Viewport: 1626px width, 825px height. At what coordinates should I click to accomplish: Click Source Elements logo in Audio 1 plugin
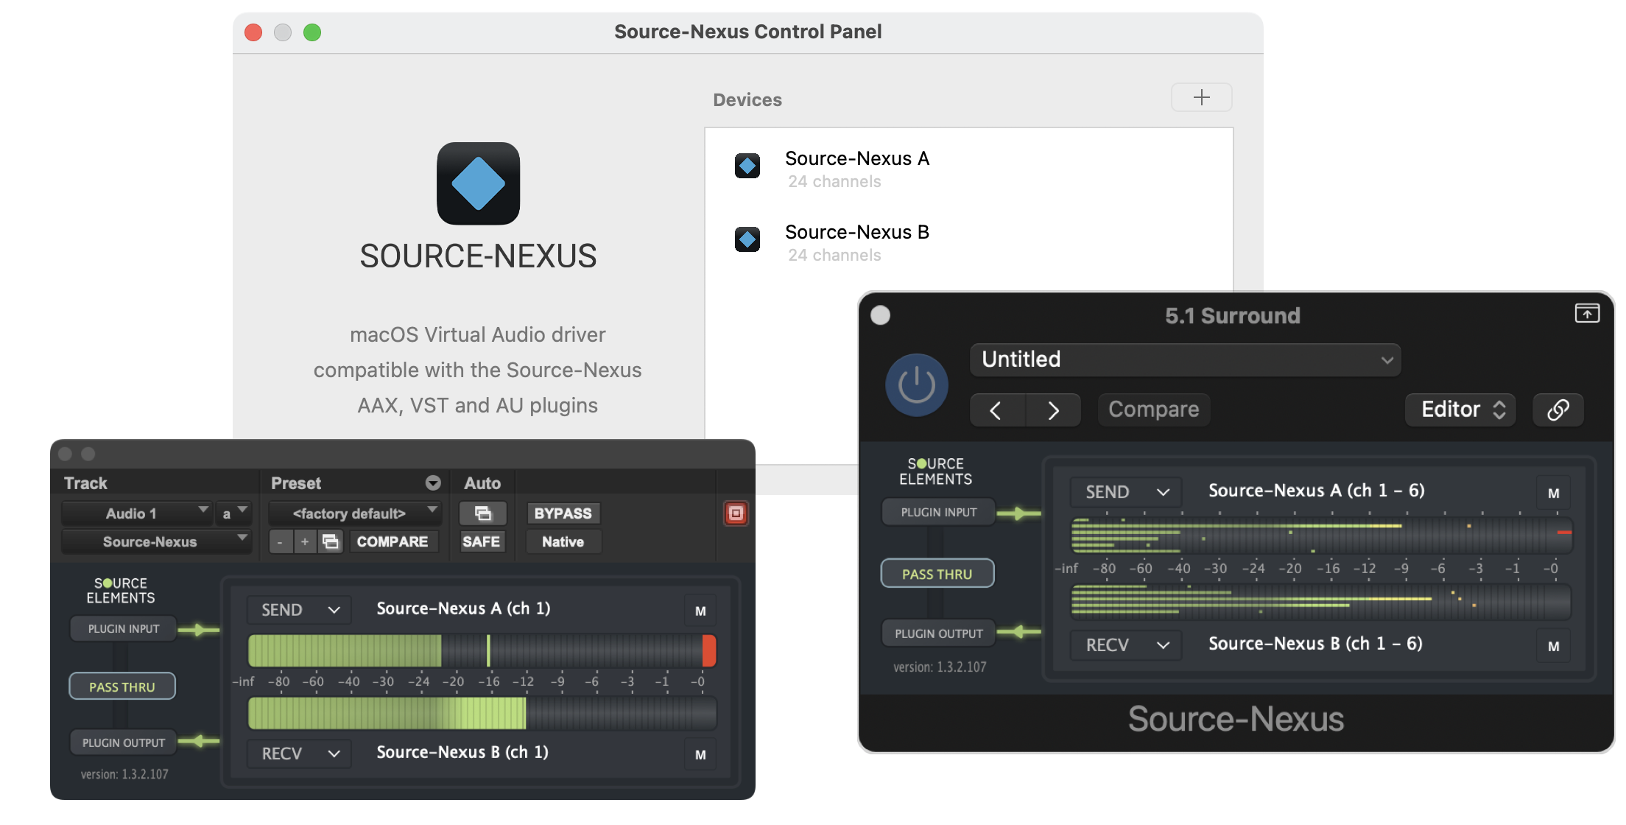pos(121,590)
